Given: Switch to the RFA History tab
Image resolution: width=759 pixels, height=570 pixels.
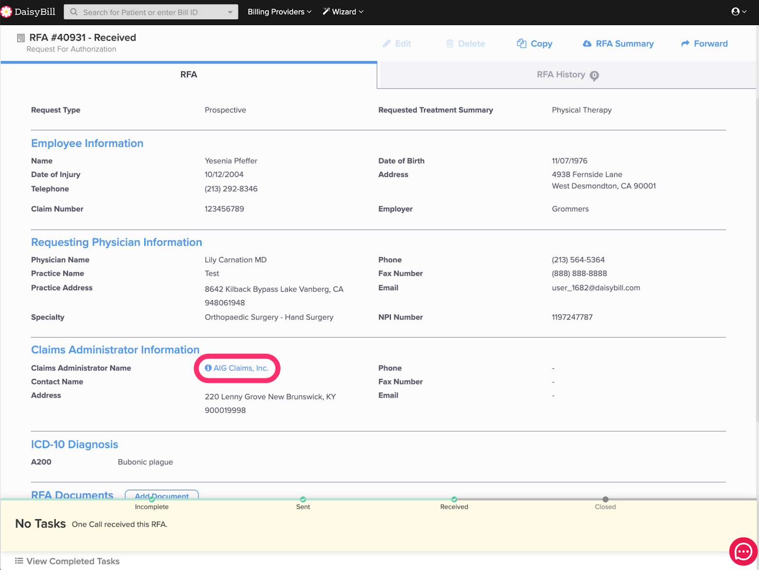Looking at the screenshot, I should [561, 75].
